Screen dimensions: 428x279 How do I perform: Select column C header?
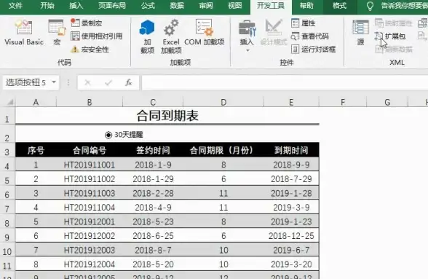(153, 102)
